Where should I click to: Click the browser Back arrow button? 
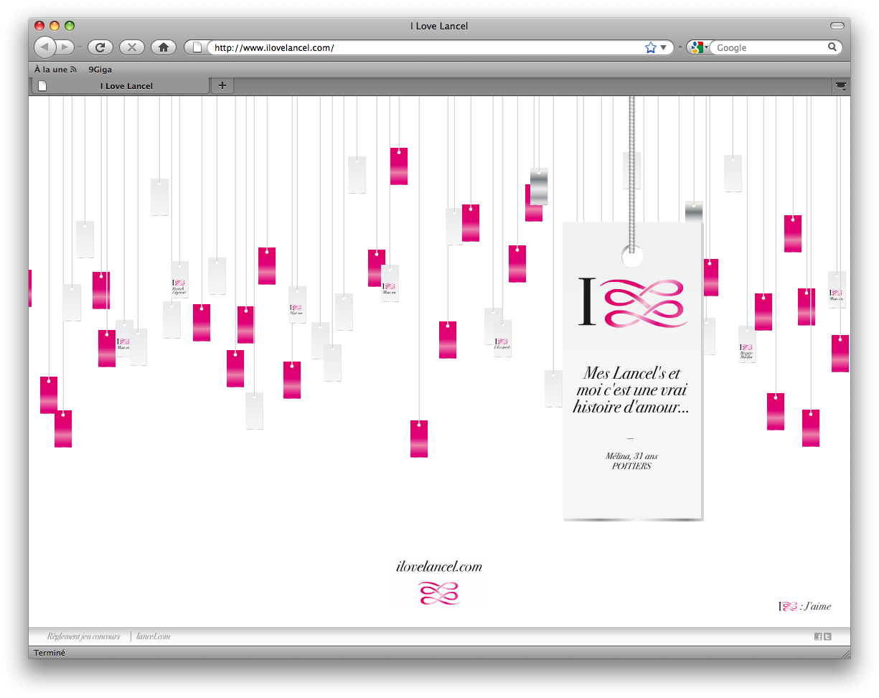pos(44,47)
